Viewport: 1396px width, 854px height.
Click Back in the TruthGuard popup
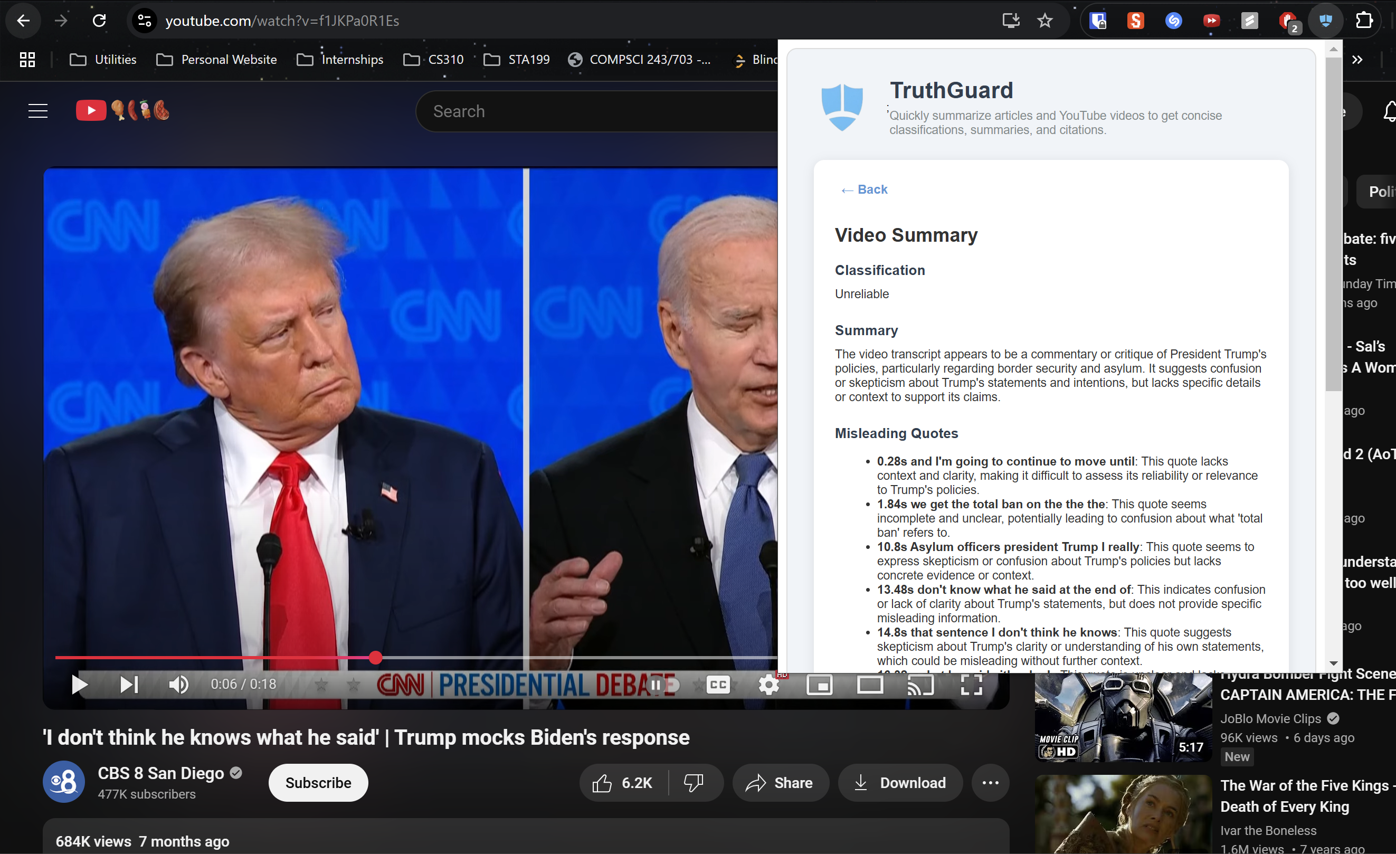tap(864, 189)
